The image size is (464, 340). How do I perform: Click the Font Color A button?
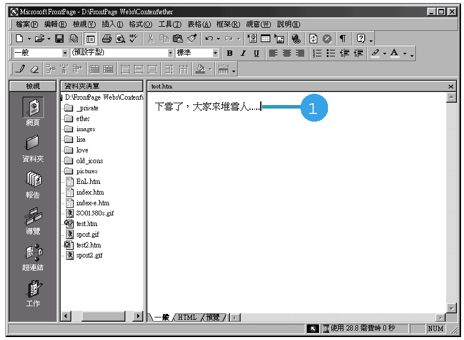point(394,53)
